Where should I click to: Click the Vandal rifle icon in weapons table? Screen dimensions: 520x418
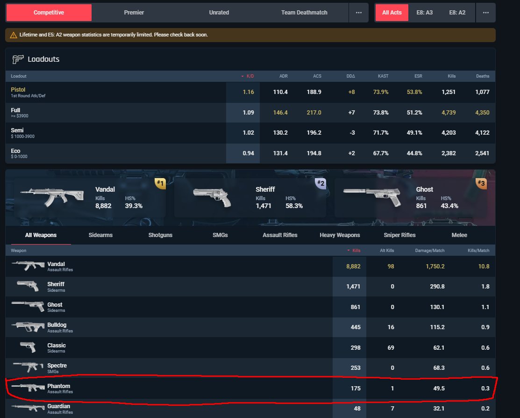28,266
